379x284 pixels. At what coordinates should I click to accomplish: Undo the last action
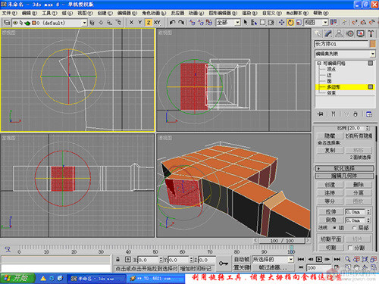[172, 23]
